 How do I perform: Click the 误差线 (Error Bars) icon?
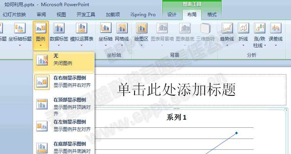[276, 28]
